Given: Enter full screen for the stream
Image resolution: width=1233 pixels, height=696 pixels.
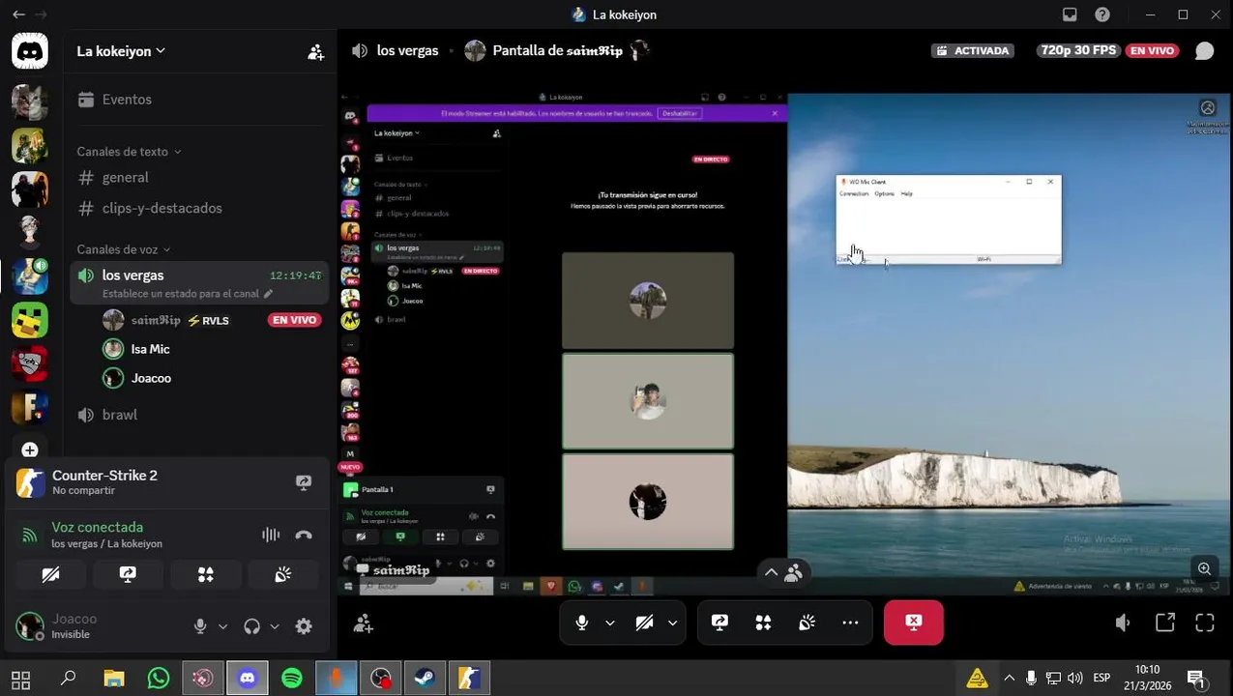Looking at the screenshot, I should coord(1205,623).
